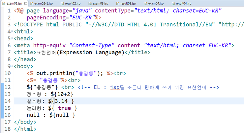Viewport: 244px width, 133px height.
Task: Click the underlined jsp word in the comment
Action: tap(115, 87)
